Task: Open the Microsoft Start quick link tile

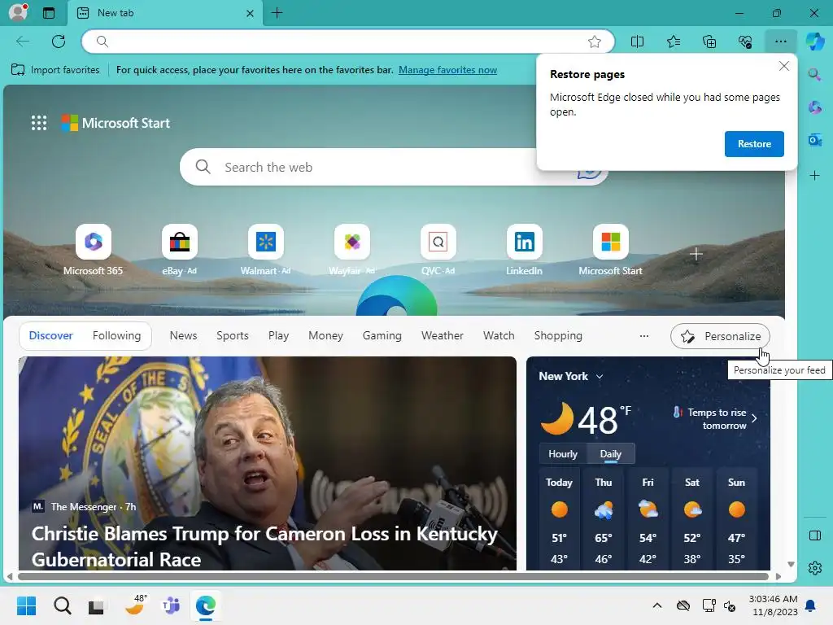Action: (x=610, y=251)
